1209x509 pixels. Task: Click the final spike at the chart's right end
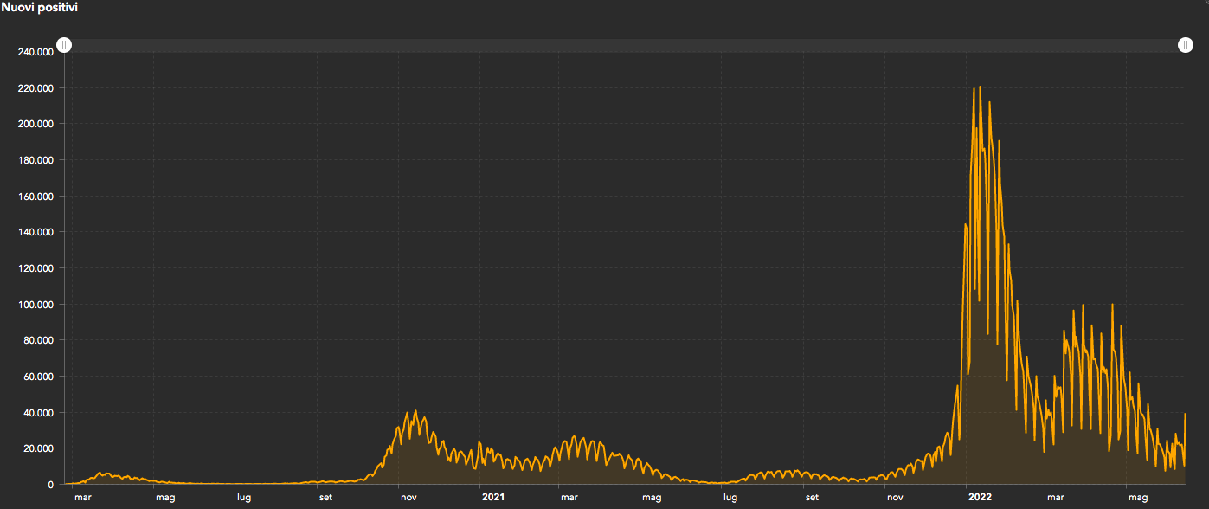pyautogui.click(x=1184, y=416)
